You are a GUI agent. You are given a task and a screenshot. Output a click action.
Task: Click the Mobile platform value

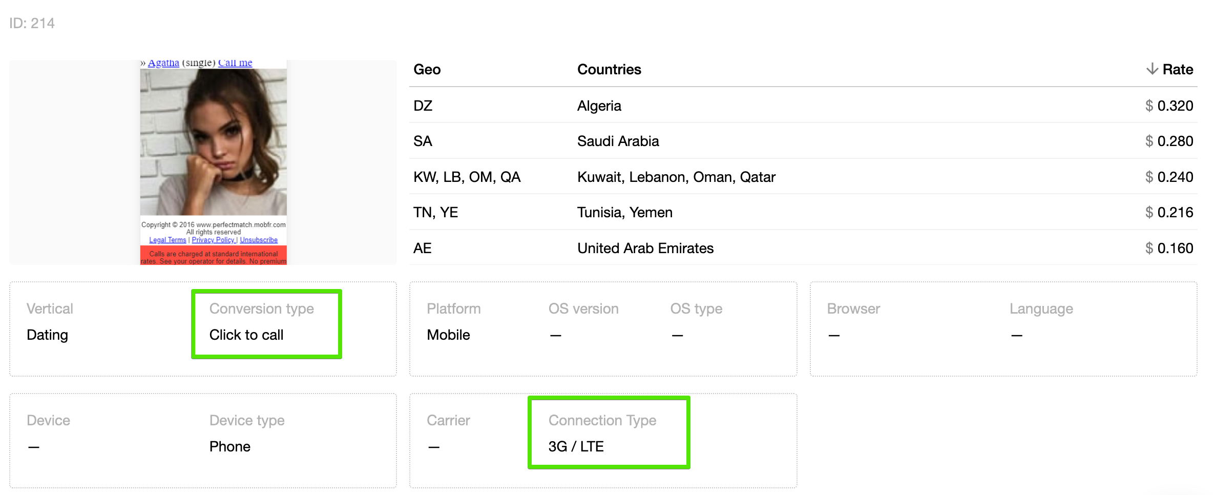point(448,335)
